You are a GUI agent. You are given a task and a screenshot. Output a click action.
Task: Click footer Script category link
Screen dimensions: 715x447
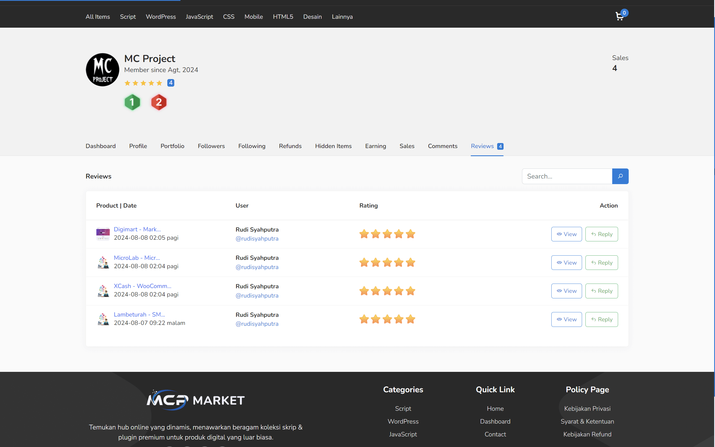[x=403, y=408]
